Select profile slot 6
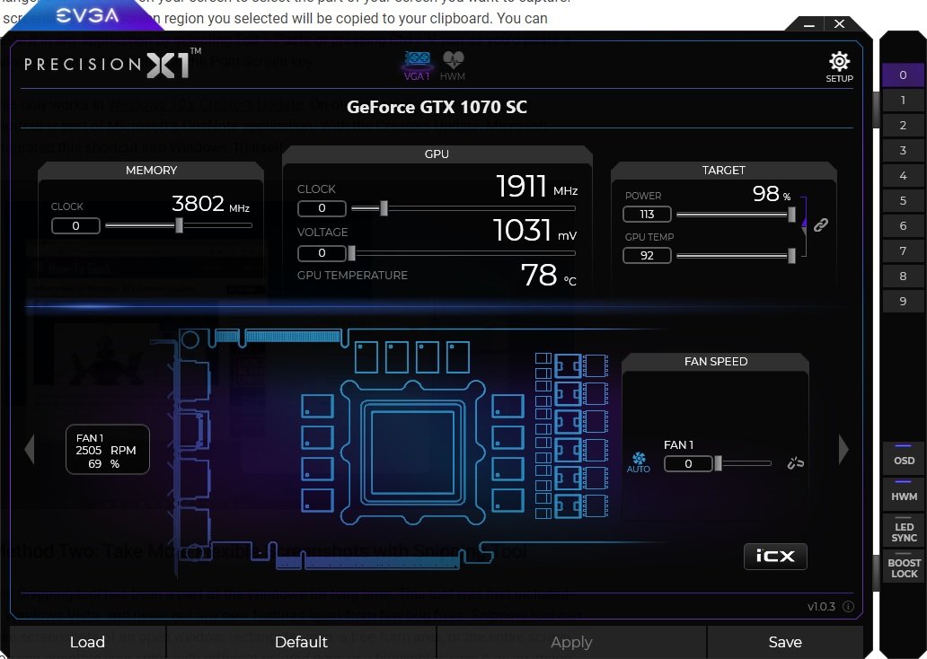This screenshot has width=927, height=659. click(x=903, y=225)
